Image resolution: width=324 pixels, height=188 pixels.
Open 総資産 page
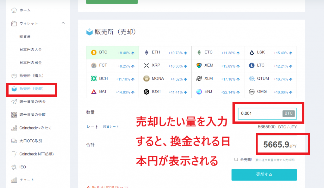(25, 37)
